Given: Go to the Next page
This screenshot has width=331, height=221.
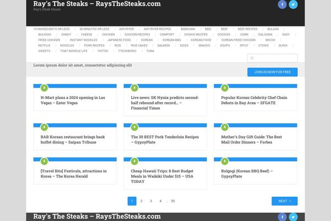Looking at the screenshot, I should (284, 201).
